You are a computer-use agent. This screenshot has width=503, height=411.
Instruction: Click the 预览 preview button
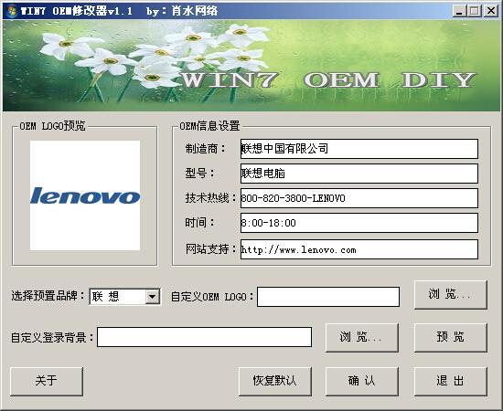450,338
